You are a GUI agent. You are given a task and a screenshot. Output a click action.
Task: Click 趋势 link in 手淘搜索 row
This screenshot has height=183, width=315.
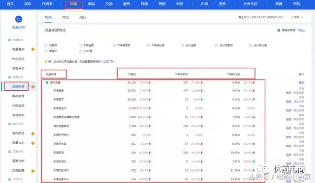tap(289, 93)
